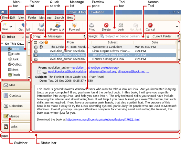181x145 pixels.
Task: Click the Reply toolbar icon
Action: click(41, 25)
